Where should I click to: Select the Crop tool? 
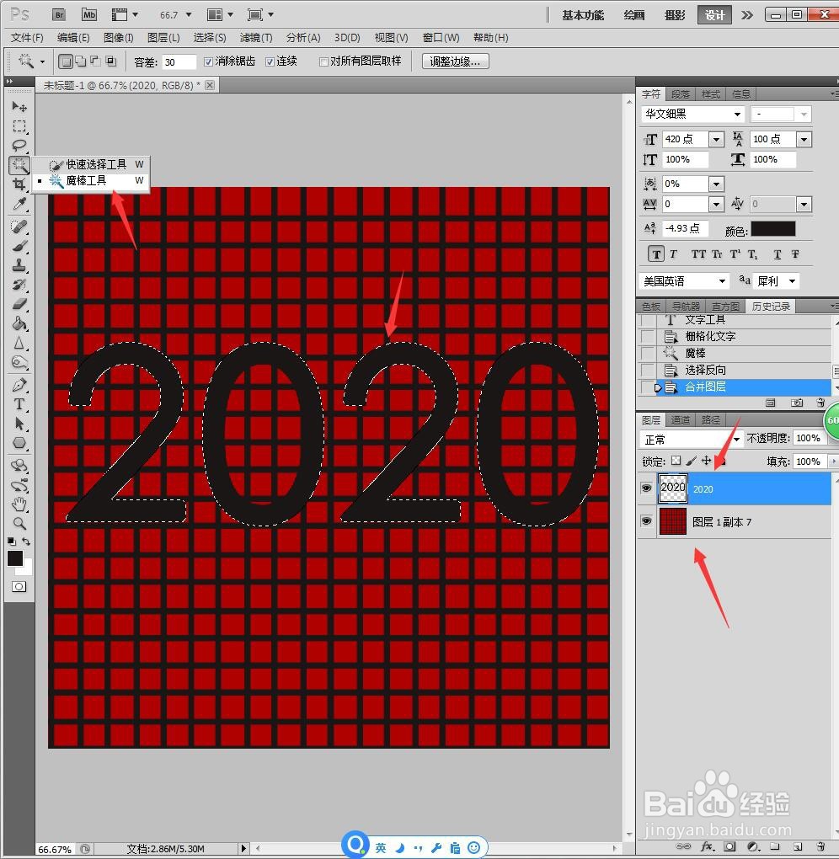click(19, 184)
